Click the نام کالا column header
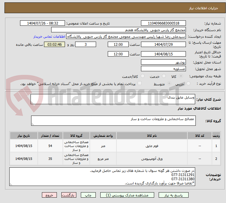The image size is (226, 203). pos(152,136)
